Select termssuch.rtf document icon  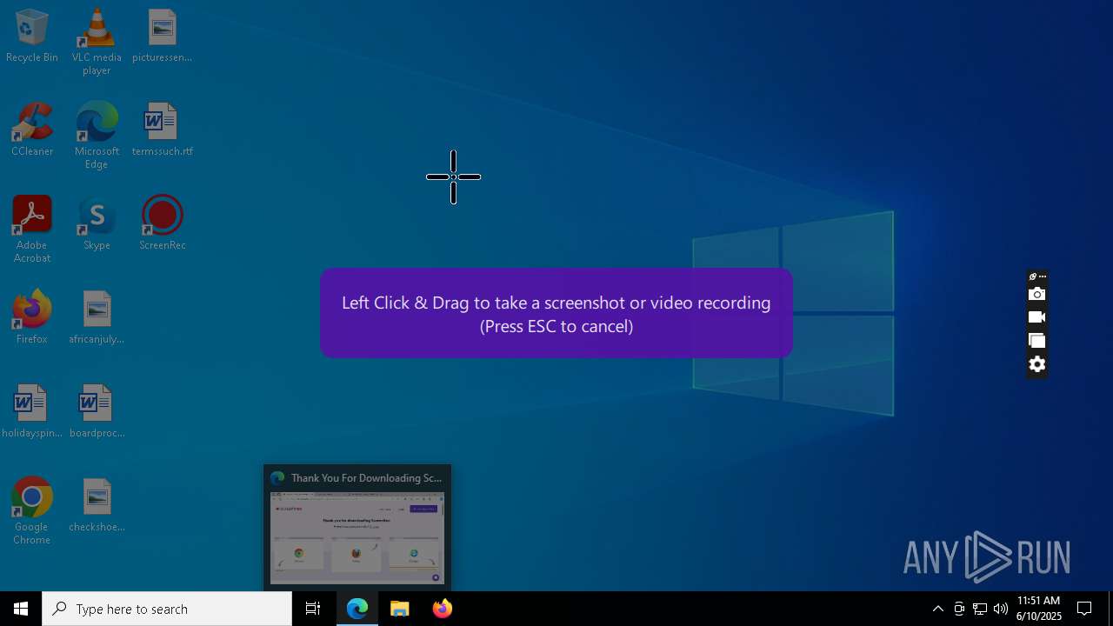coord(162,130)
